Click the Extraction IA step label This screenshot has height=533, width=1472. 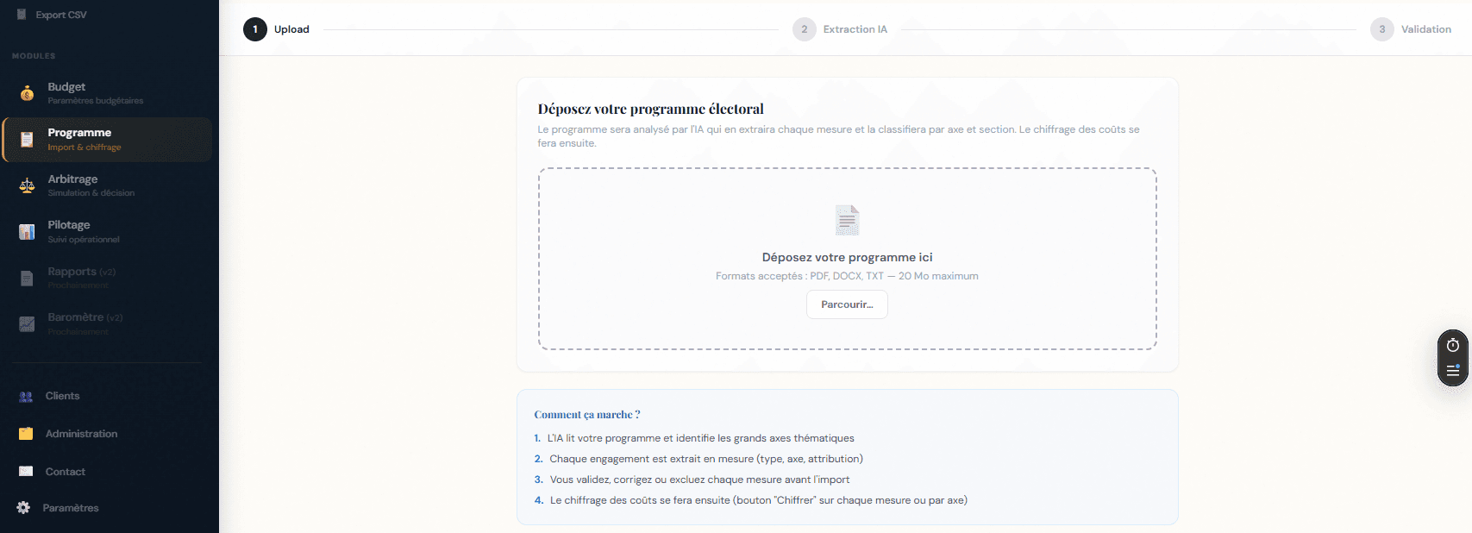pyautogui.click(x=855, y=29)
